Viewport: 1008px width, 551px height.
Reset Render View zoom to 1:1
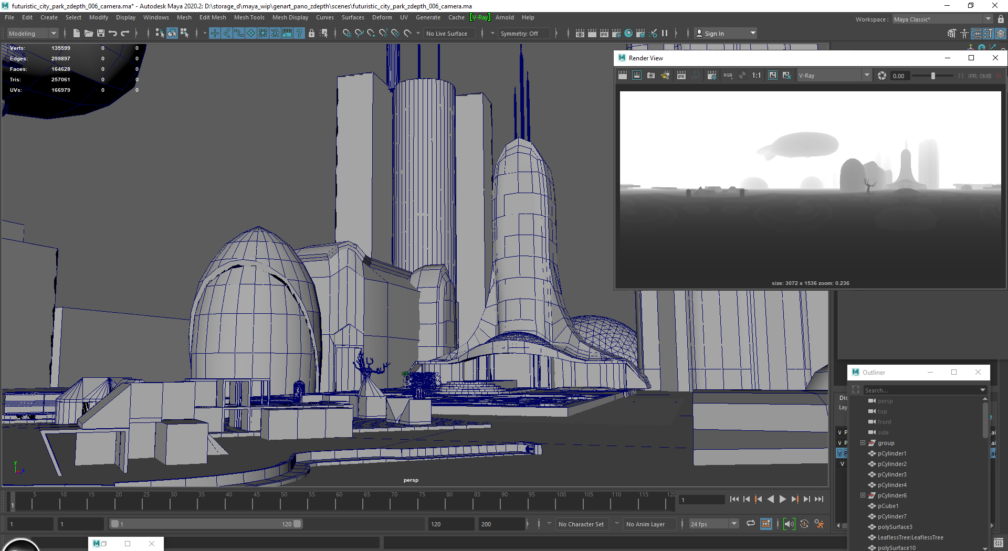coord(756,75)
